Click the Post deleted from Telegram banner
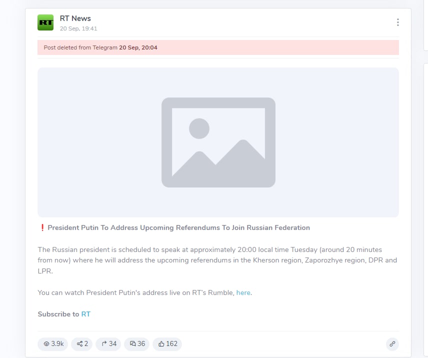428x358 pixels. click(218, 47)
